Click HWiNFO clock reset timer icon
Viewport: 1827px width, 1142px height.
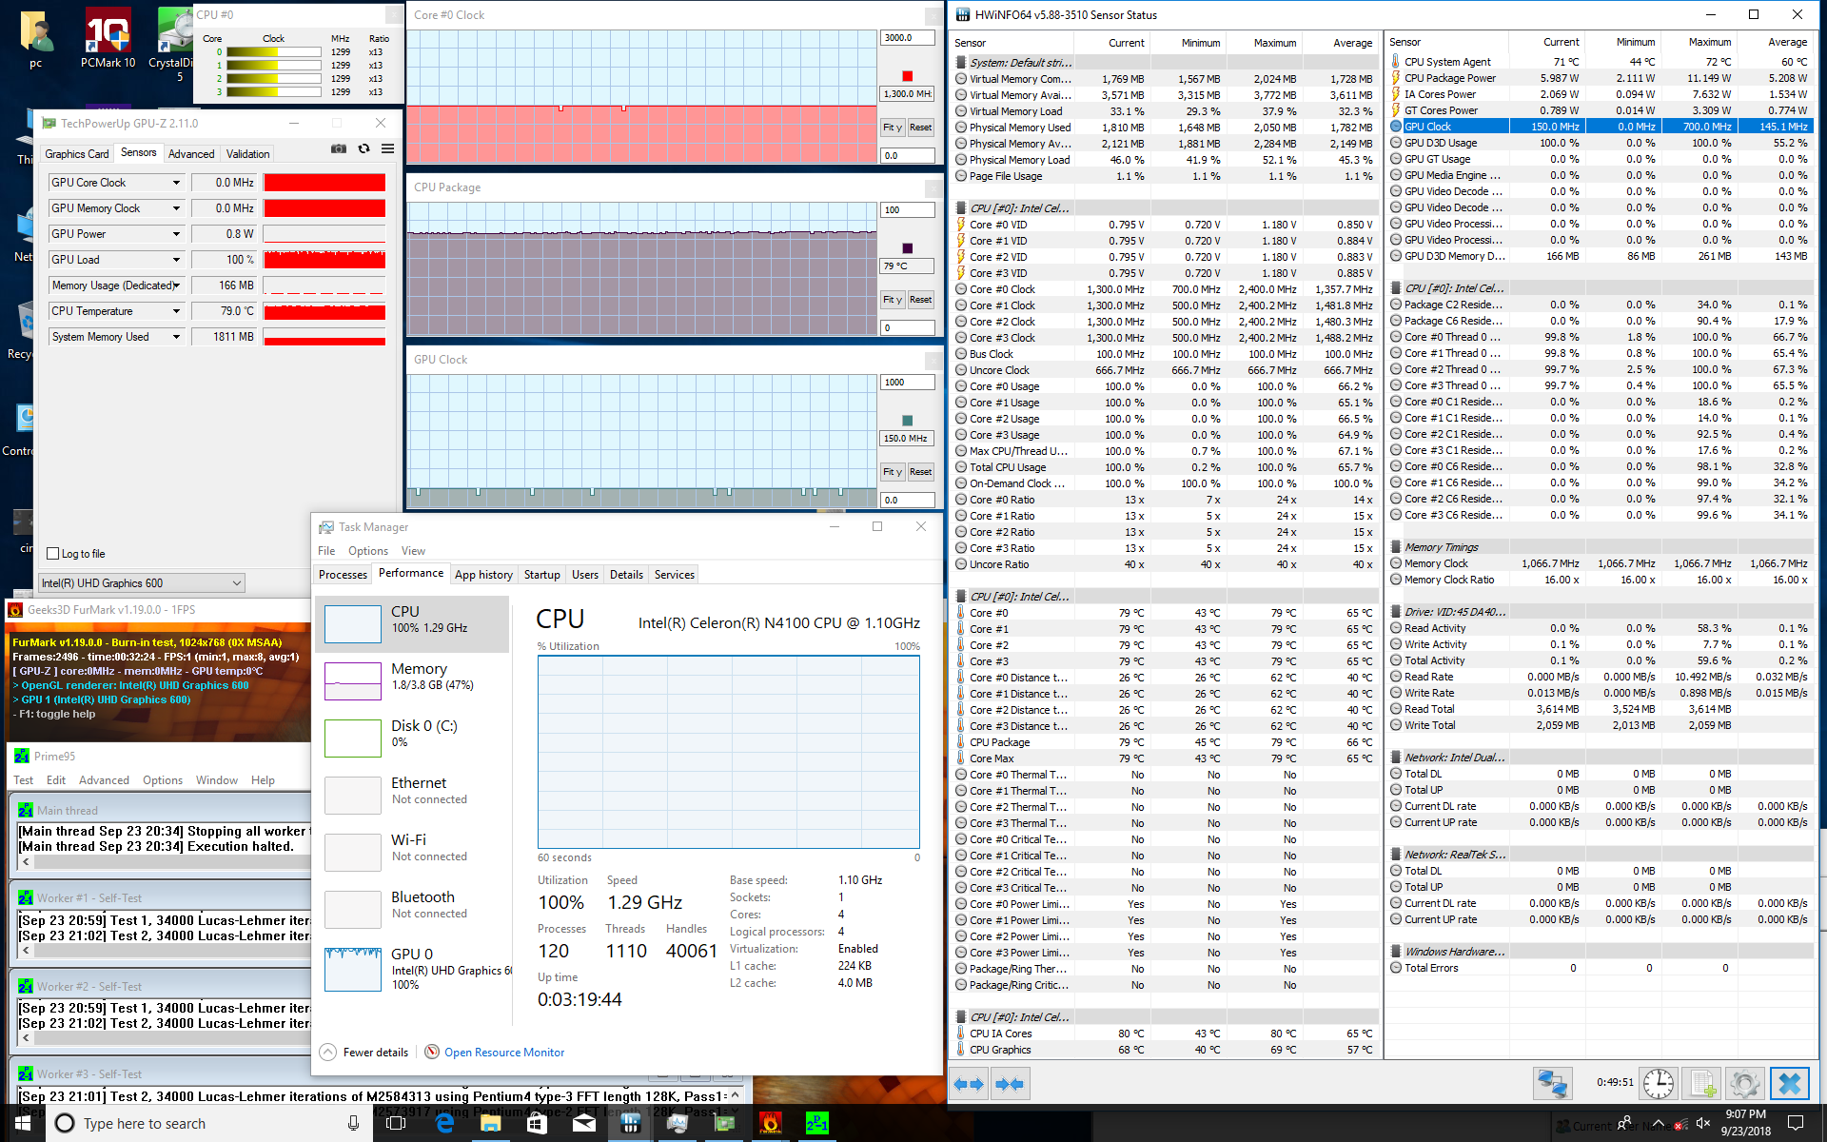pos(1658,1083)
